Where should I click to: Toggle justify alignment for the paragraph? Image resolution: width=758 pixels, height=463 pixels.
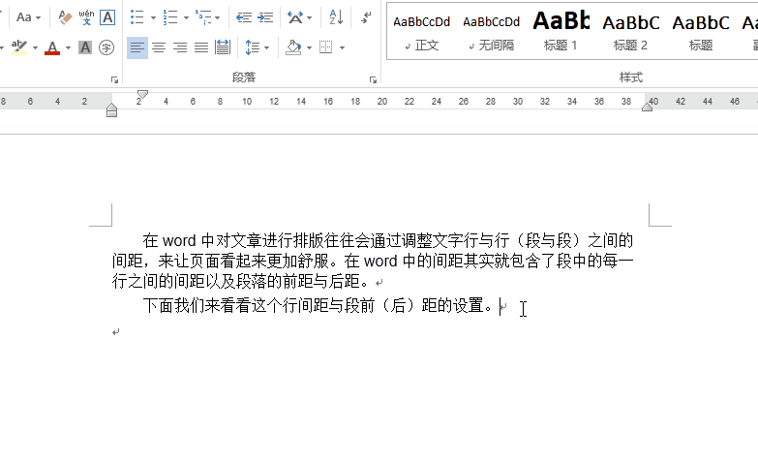click(200, 47)
